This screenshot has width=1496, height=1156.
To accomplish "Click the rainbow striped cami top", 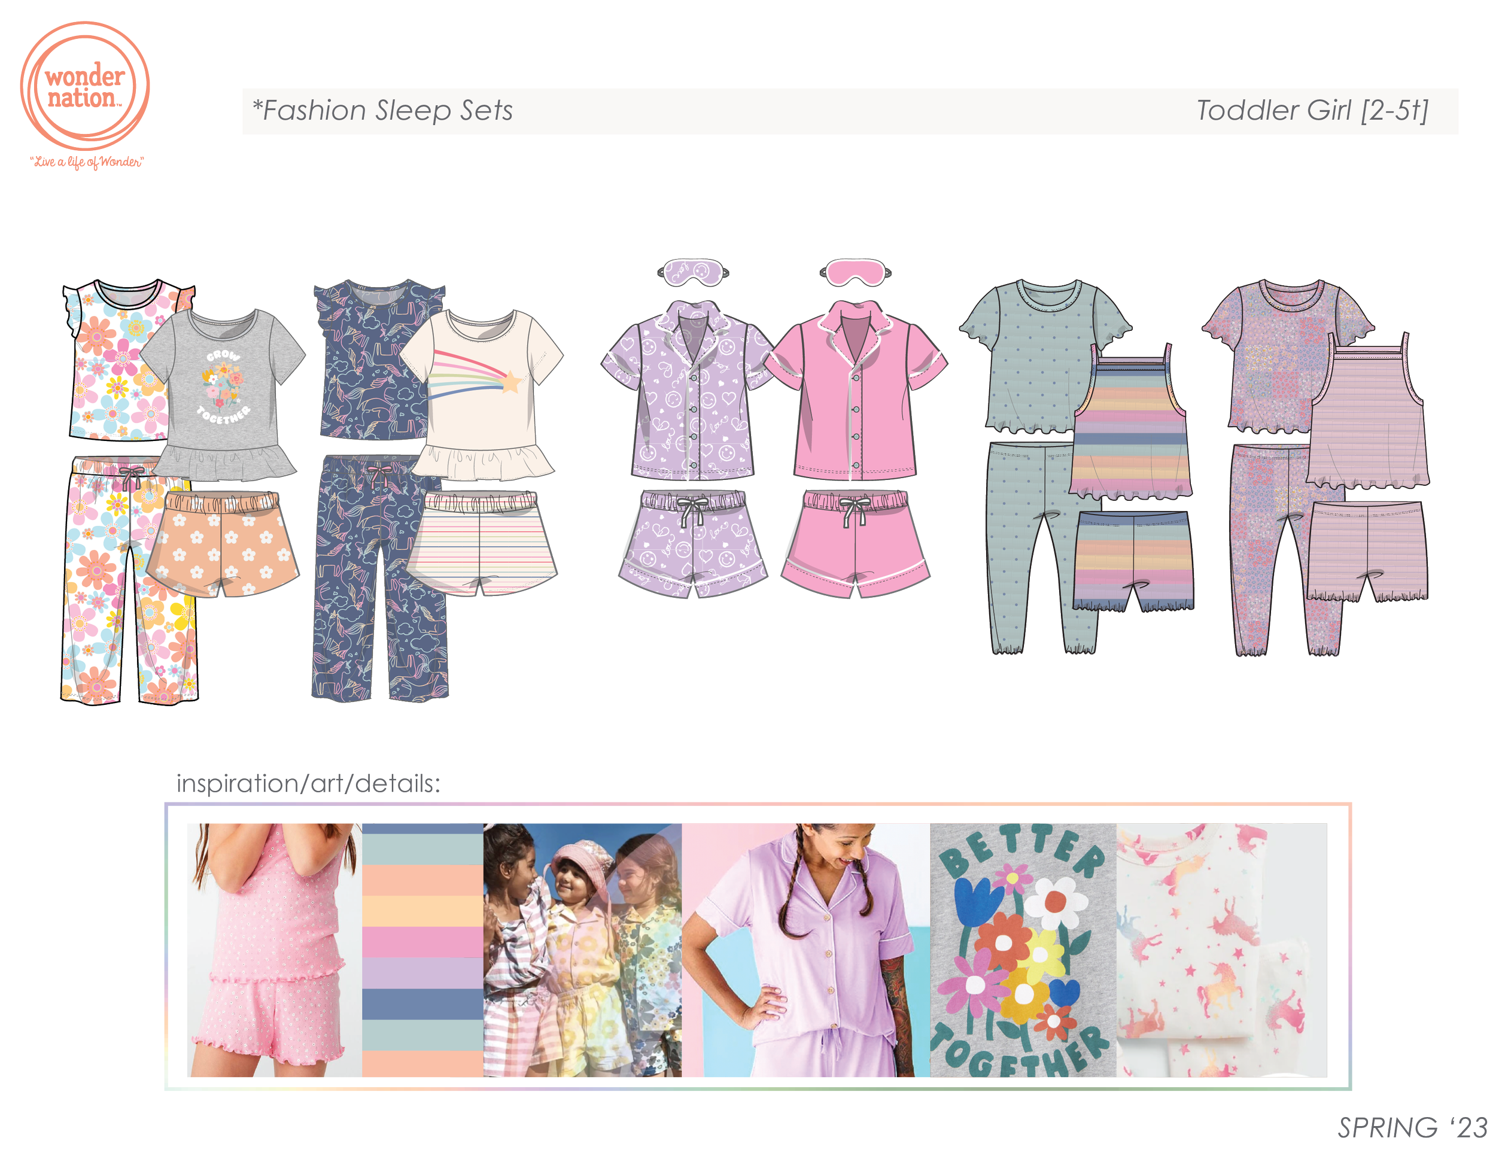I will tap(1130, 423).
